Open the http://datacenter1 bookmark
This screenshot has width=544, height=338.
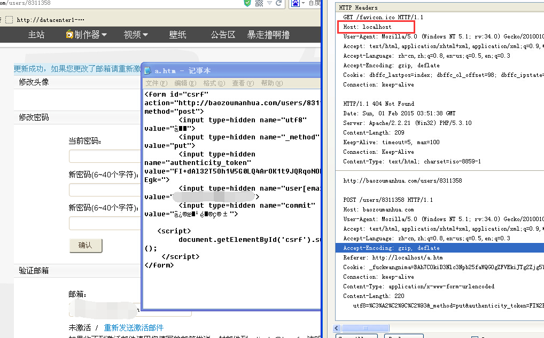(x=50, y=20)
